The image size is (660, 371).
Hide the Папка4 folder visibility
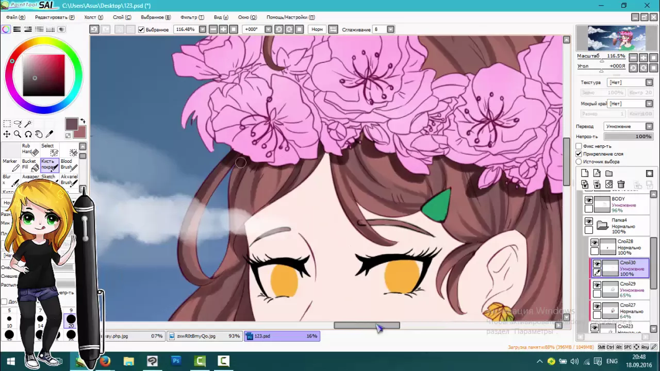tap(589, 221)
